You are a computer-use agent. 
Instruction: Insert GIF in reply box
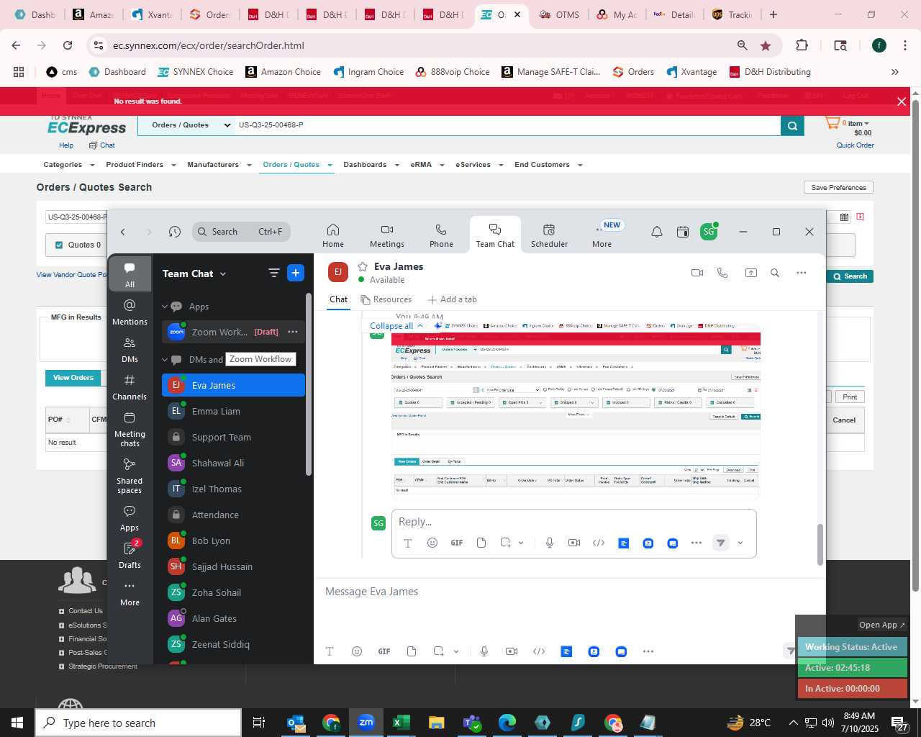(x=457, y=543)
